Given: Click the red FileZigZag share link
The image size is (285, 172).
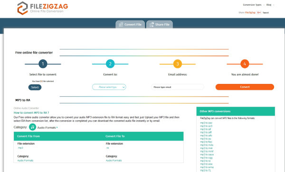Looking at the screenshot, I should coord(250,12).
